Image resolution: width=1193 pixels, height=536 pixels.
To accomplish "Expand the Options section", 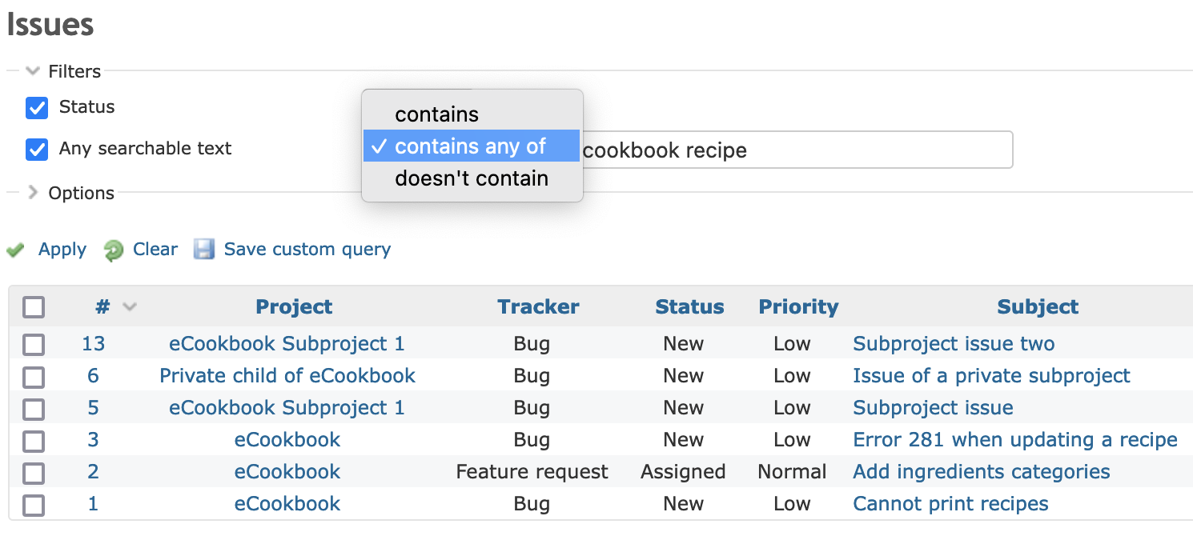I will pos(33,193).
